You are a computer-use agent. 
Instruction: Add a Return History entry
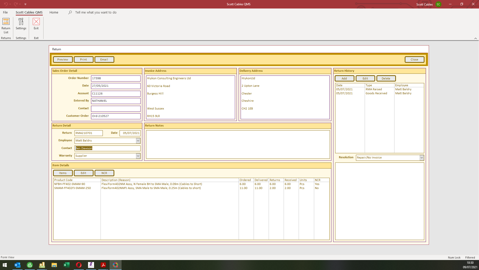(344, 78)
